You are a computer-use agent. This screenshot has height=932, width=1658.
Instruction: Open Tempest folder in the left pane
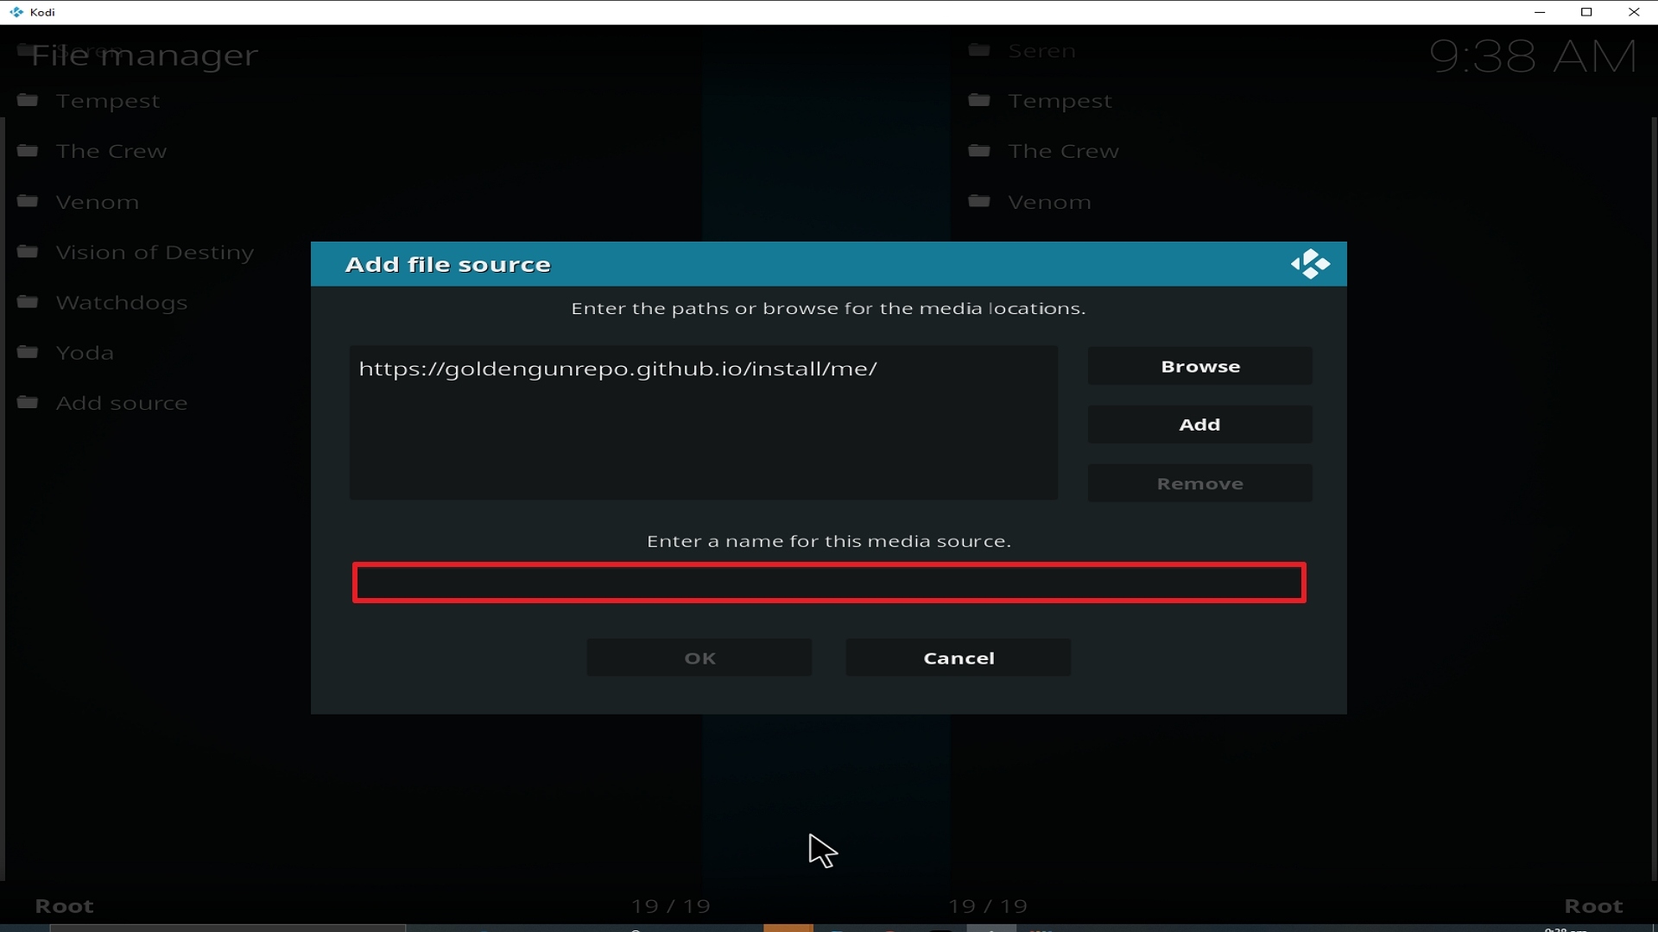(x=108, y=101)
